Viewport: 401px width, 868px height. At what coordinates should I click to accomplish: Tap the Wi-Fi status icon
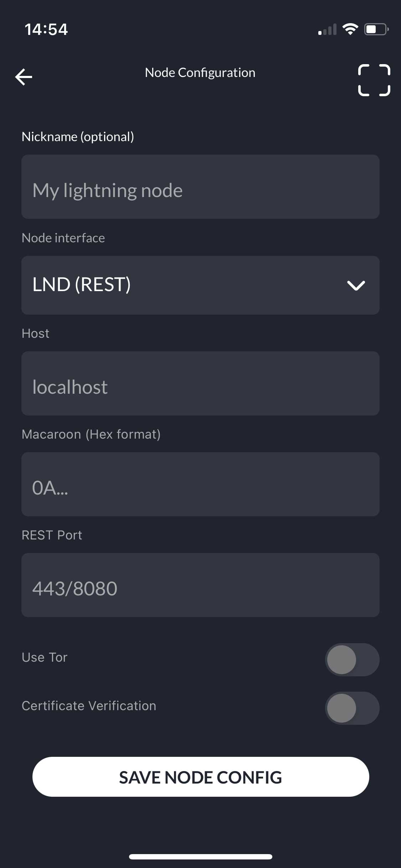[350, 29]
